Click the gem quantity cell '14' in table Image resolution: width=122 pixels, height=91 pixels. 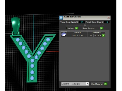tap(90, 35)
